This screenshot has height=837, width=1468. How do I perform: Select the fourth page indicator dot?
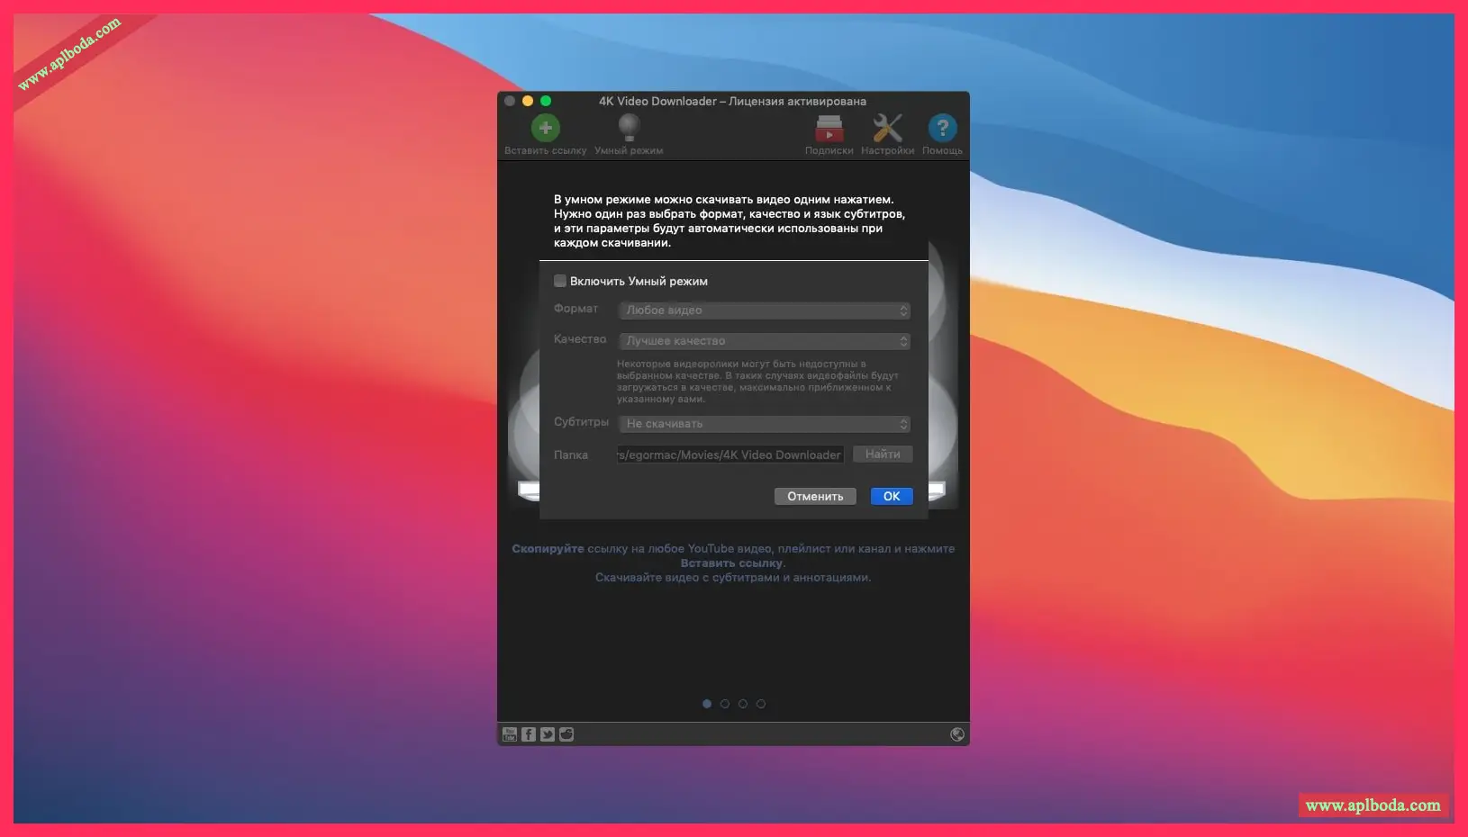coord(761,704)
